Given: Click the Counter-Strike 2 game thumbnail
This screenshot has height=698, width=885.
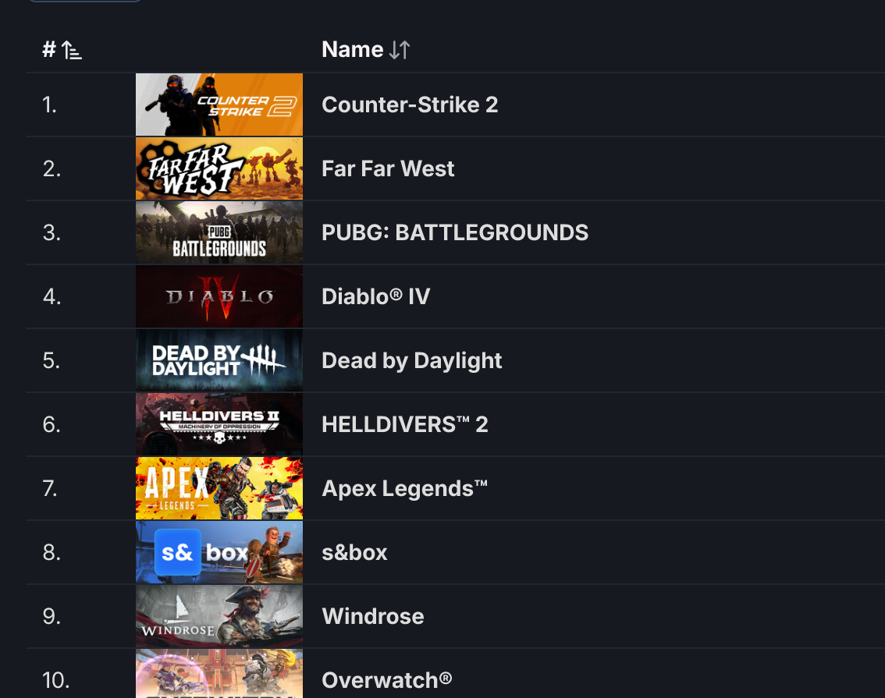Looking at the screenshot, I should click(x=219, y=105).
